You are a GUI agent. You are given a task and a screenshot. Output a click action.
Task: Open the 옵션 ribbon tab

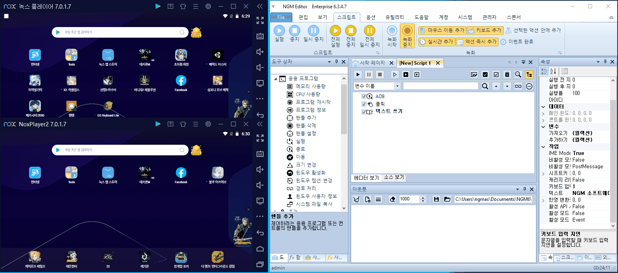371,17
